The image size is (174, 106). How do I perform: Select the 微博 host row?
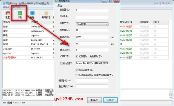tap(28, 26)
